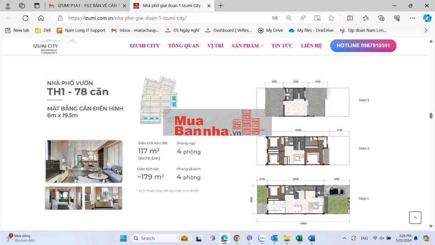Viewport: 435px width, 245px height.
Task: Open the LIÊN HỆ link
Action: tap(311, 46)
